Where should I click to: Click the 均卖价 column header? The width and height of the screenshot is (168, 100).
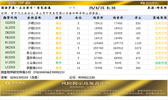[x=118, y=18]
